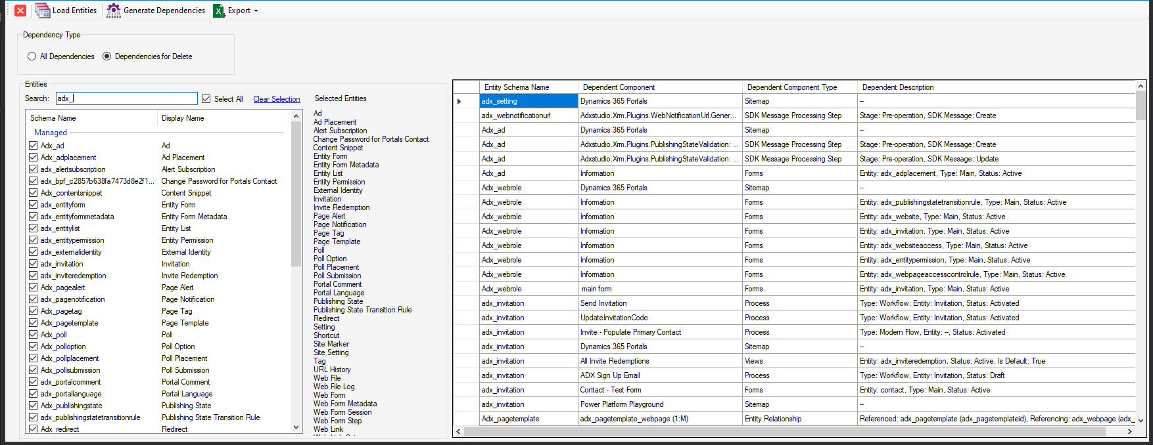Click the 'Send Invitation' dependent component cell
Screen dimensions: 1153x445
tap(660, 303)
